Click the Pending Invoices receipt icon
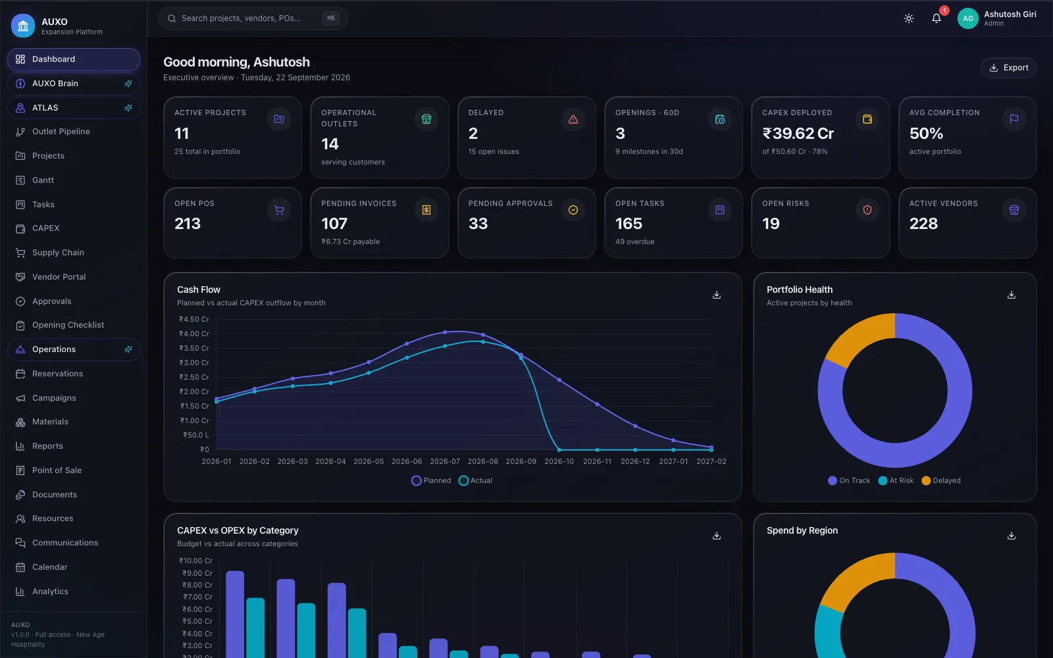Screen dimensions: 1053x658 tap(426, 210)
